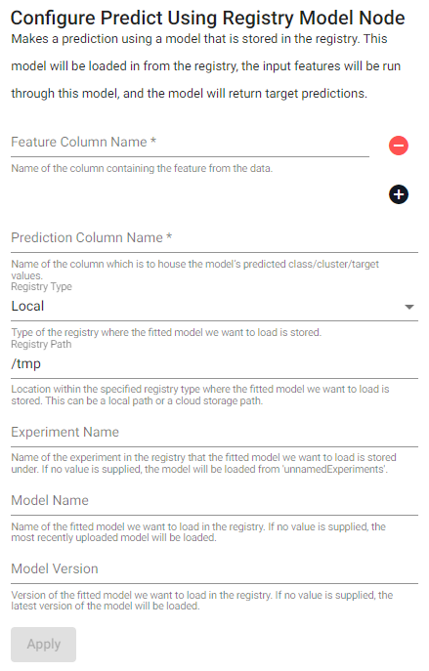Edit the Registry Path field containing /tmp
Screen dimensions: 429x671
(214, 364)
